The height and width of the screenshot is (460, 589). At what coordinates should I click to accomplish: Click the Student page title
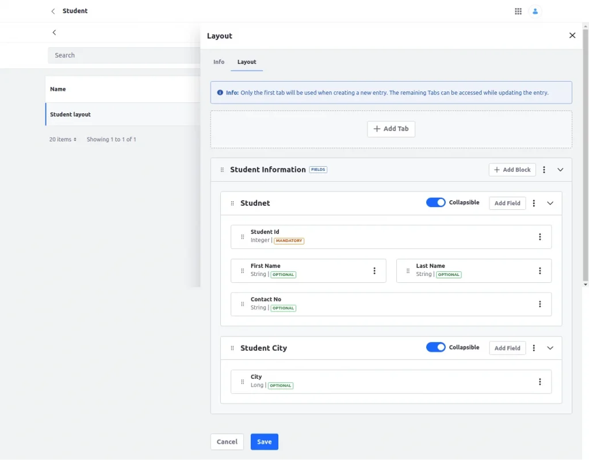75,11
